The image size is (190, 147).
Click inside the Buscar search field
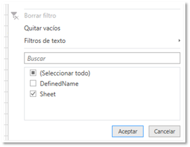[x=102, y=58]
